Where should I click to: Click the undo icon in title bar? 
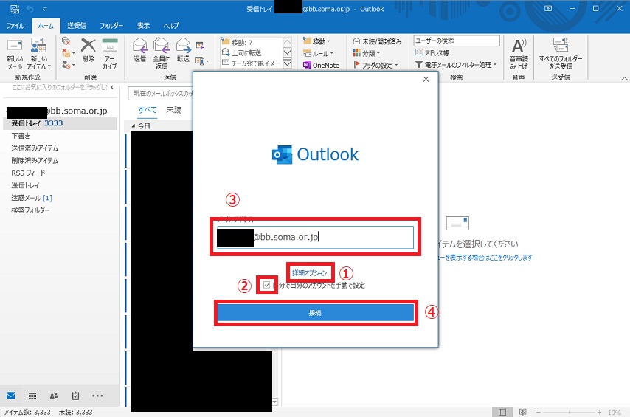click(30, 8)
